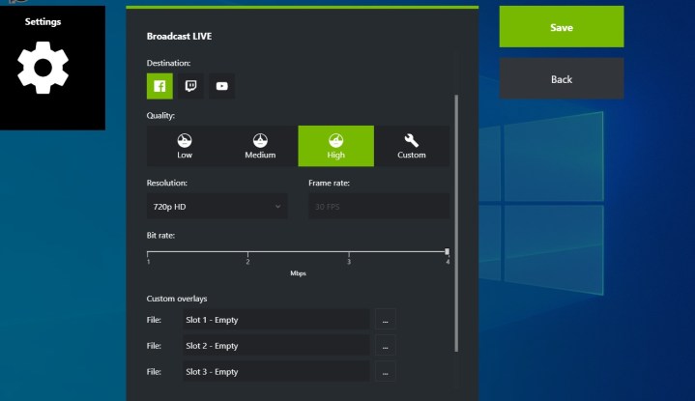This screenshot has width=695, height=401.
Task: Click the Slot 2 - Empty file field
Action: point(276,346)
